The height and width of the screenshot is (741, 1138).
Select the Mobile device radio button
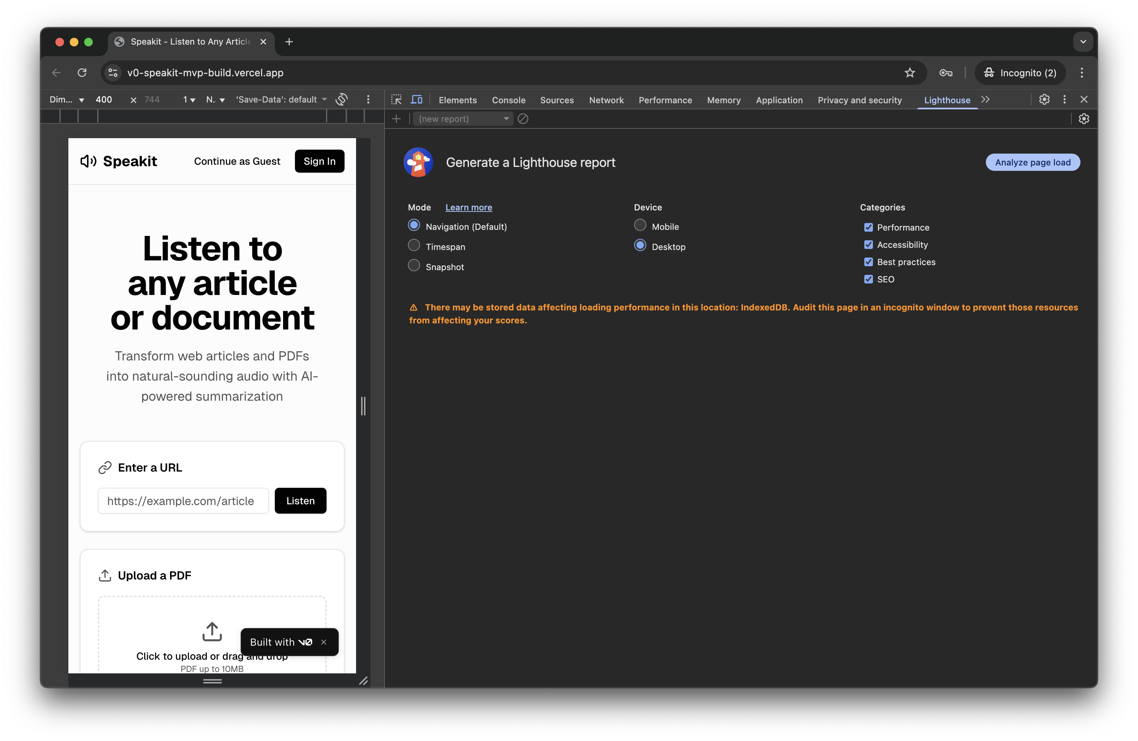pos(640,225)
